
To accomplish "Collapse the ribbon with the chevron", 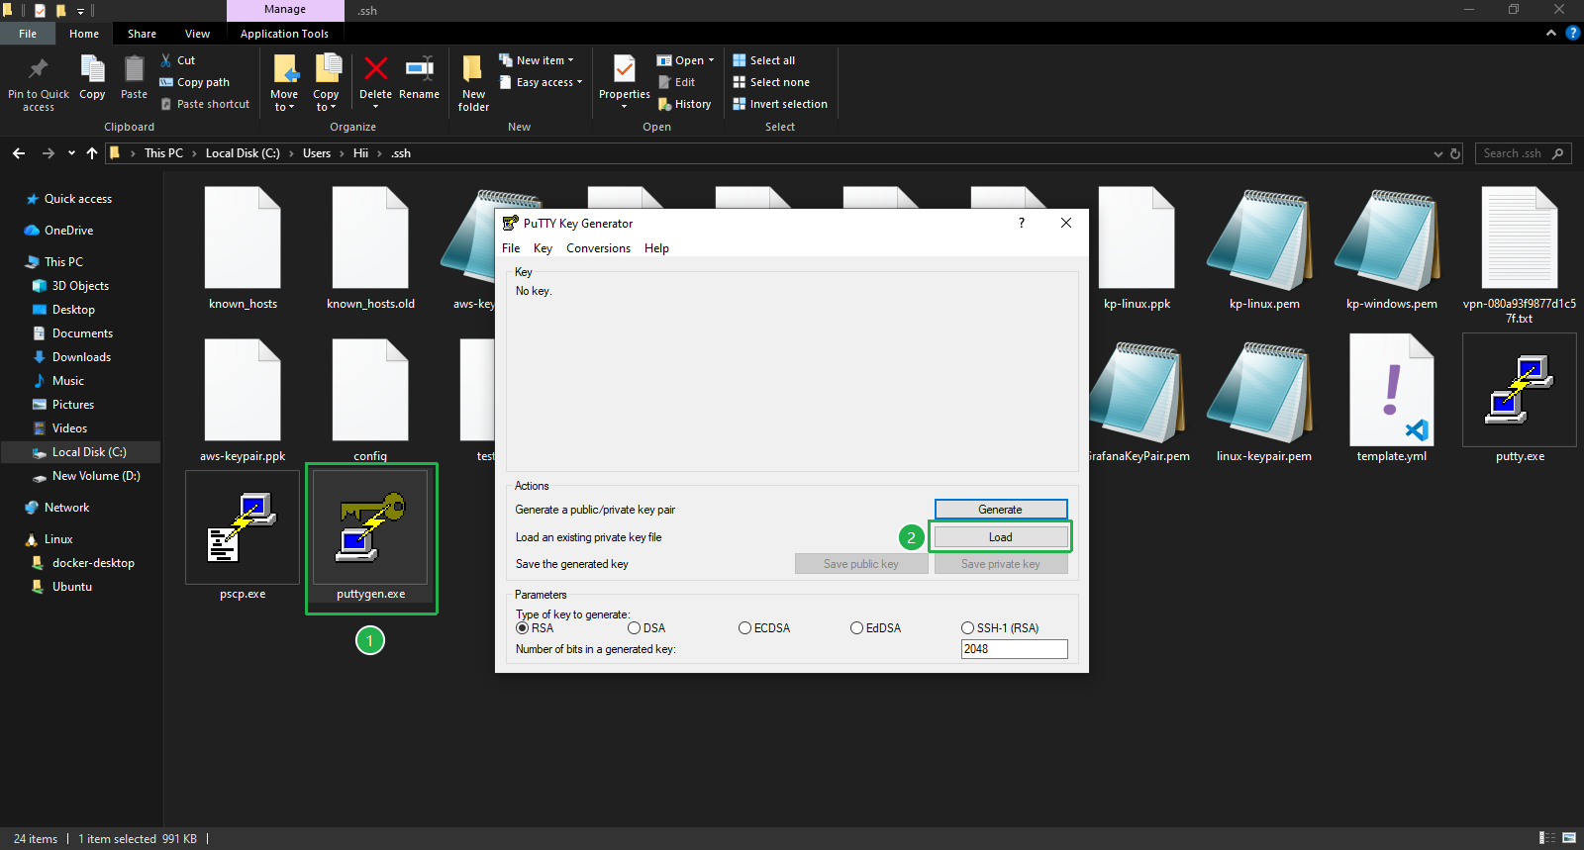I will coord(1551,34).
